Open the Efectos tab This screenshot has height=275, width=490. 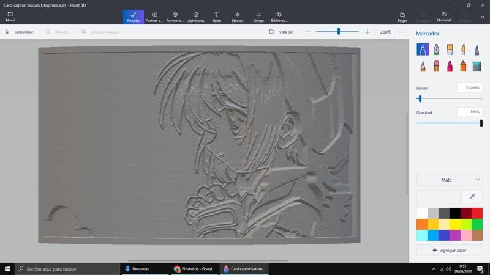pos(238,17)
